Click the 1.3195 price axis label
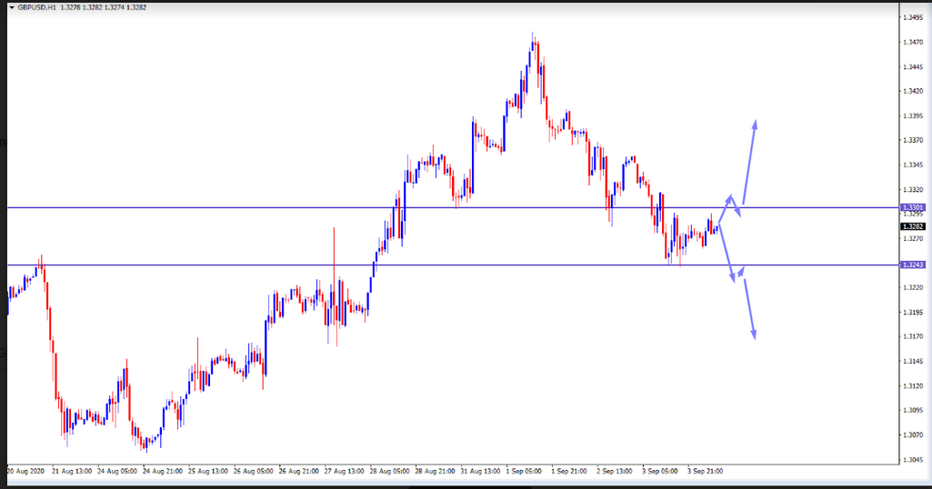The height and width of the screenshot is (489, 932). (913, 312)
